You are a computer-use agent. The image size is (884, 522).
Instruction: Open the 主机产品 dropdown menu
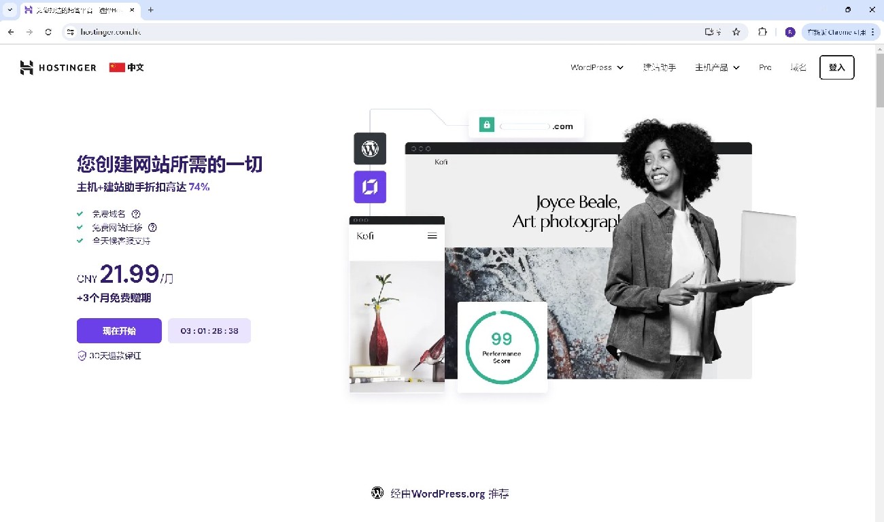(717, 67)
